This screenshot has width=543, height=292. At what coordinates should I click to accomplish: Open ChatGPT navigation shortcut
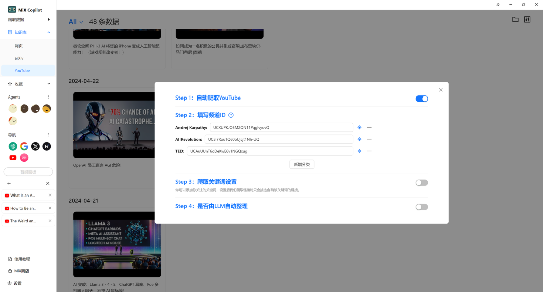(x=13, y=146)
